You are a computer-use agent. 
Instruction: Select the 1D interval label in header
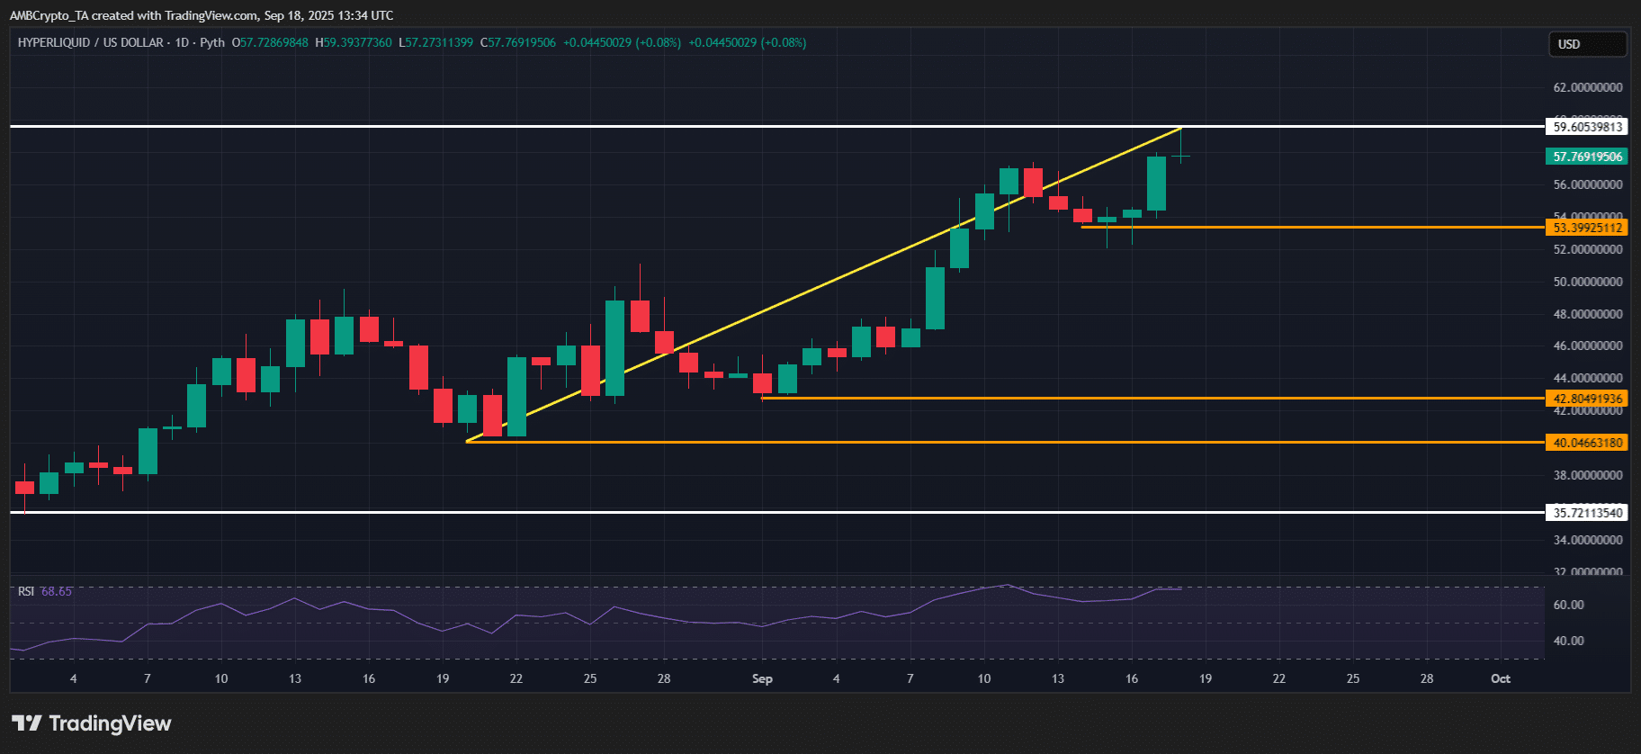[182, 42]
